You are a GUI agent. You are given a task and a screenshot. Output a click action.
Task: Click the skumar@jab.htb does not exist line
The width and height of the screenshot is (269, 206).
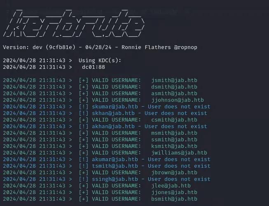pos(107,107)
